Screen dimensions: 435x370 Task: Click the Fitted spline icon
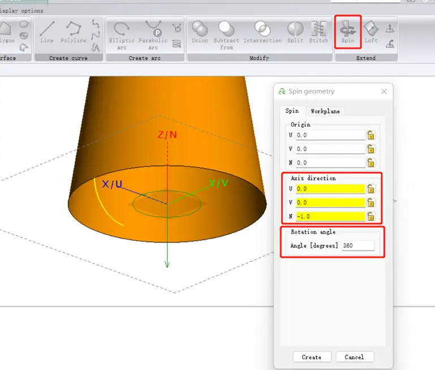(x=96, y=24)
